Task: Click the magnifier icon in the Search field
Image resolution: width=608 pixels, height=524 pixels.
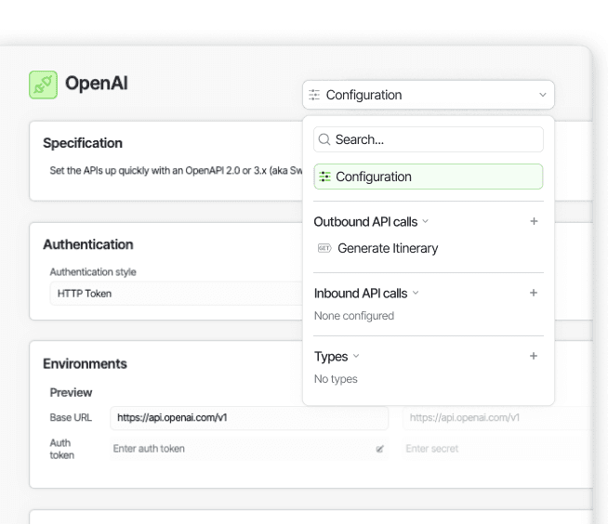Action: point(324,139)
